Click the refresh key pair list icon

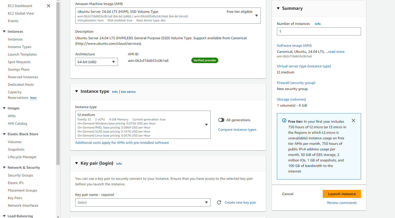tap(219, 202)
